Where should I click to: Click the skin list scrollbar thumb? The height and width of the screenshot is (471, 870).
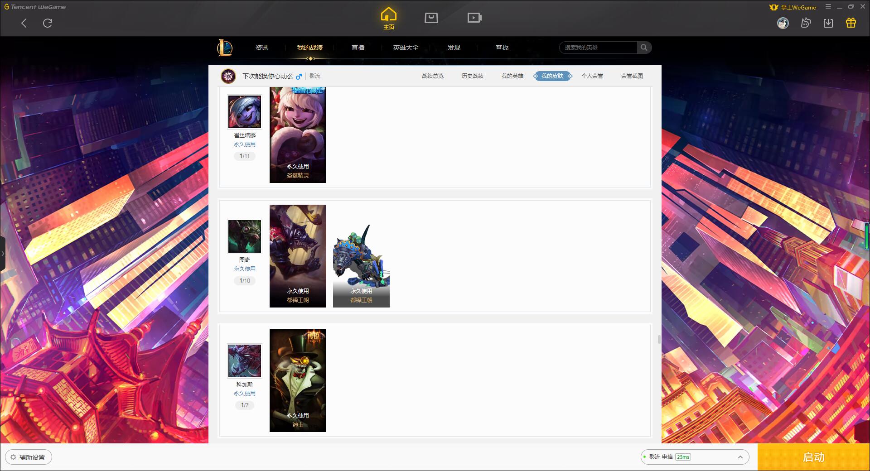(659, 339)
